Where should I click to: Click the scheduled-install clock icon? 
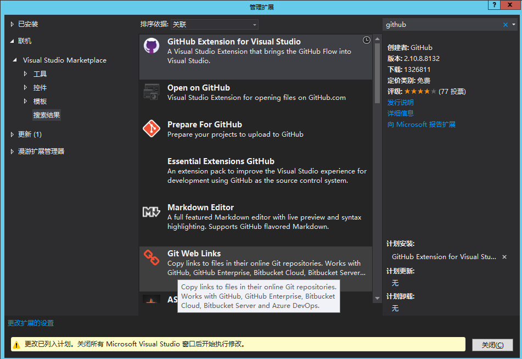tap(366, 40)
